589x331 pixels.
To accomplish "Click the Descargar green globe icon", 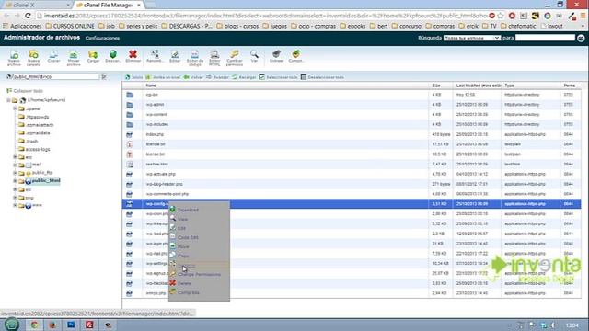I will point(112,56).
